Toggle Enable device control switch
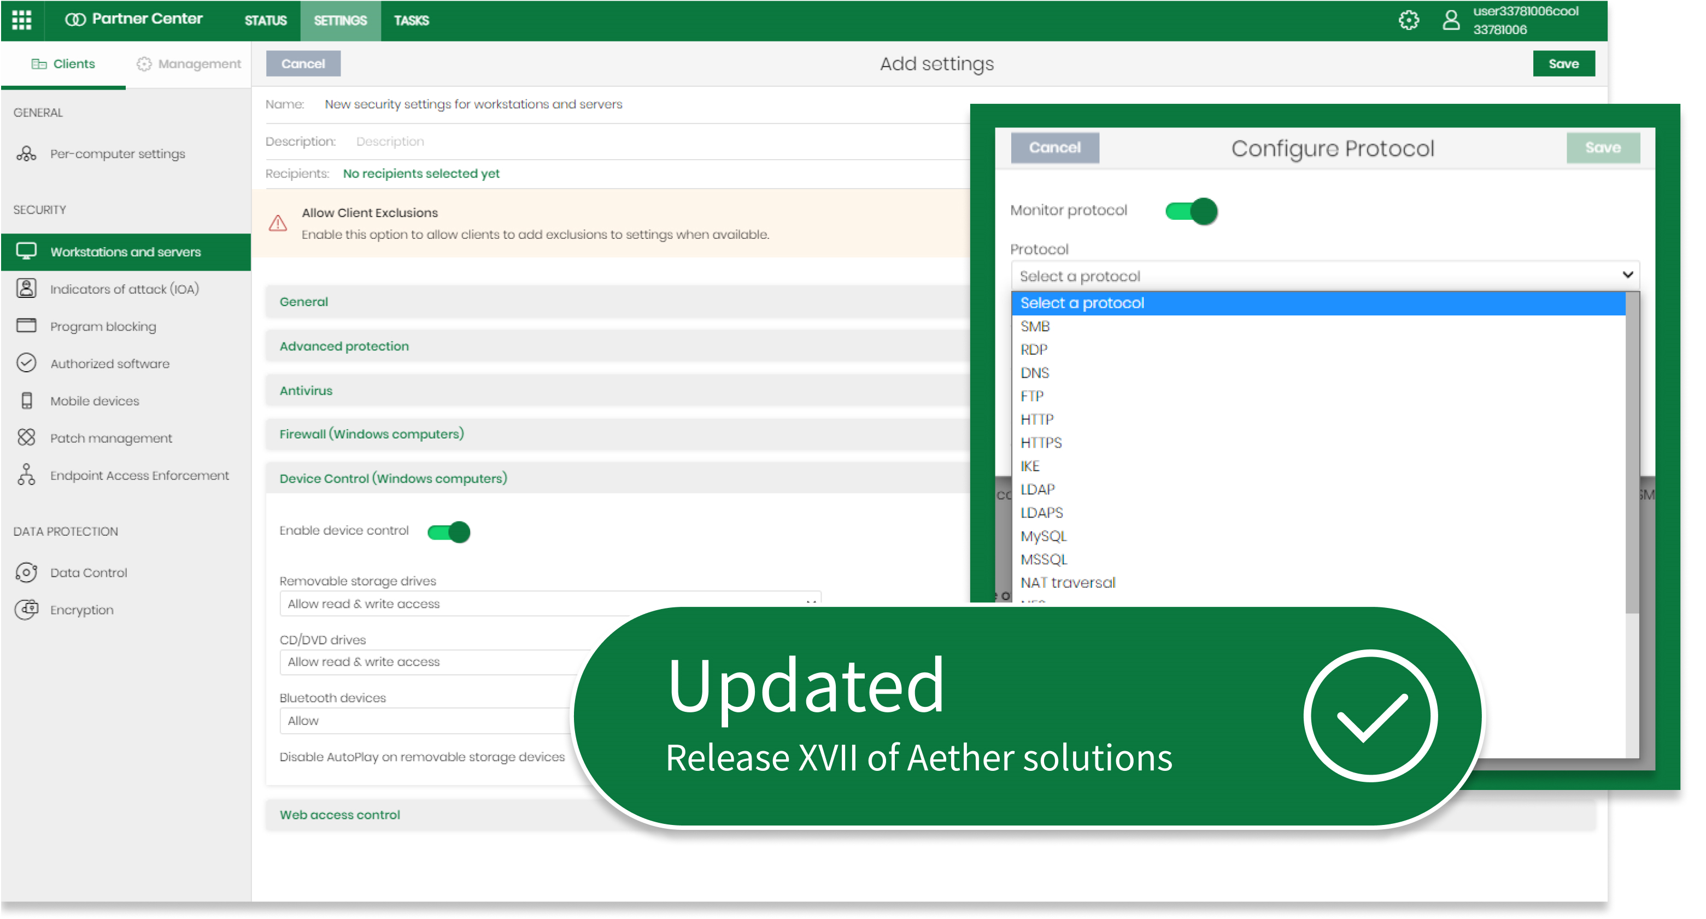 [x=449, y=531]
